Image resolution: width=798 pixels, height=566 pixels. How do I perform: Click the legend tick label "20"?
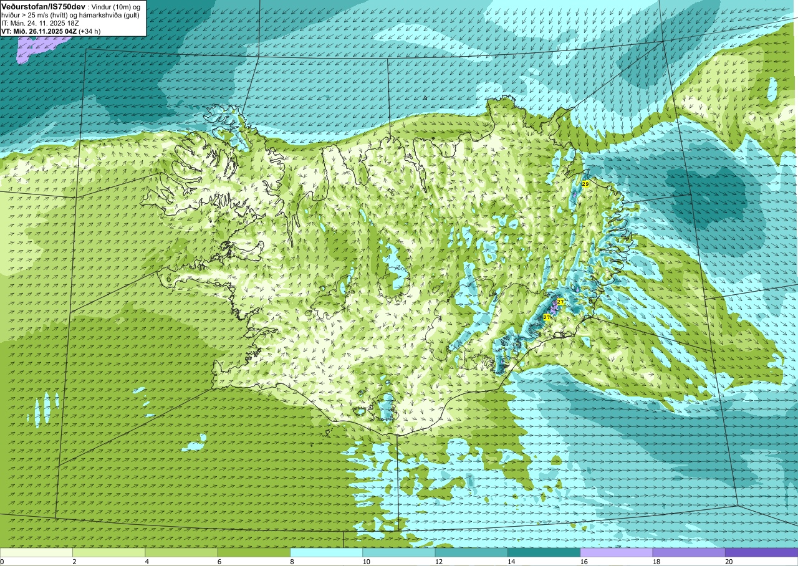(x=729, y=562)
